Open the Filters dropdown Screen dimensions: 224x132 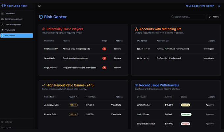[213, 17]
